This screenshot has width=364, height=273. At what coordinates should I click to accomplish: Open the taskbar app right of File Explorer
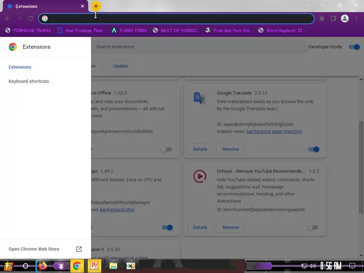[x=131, y=266]
